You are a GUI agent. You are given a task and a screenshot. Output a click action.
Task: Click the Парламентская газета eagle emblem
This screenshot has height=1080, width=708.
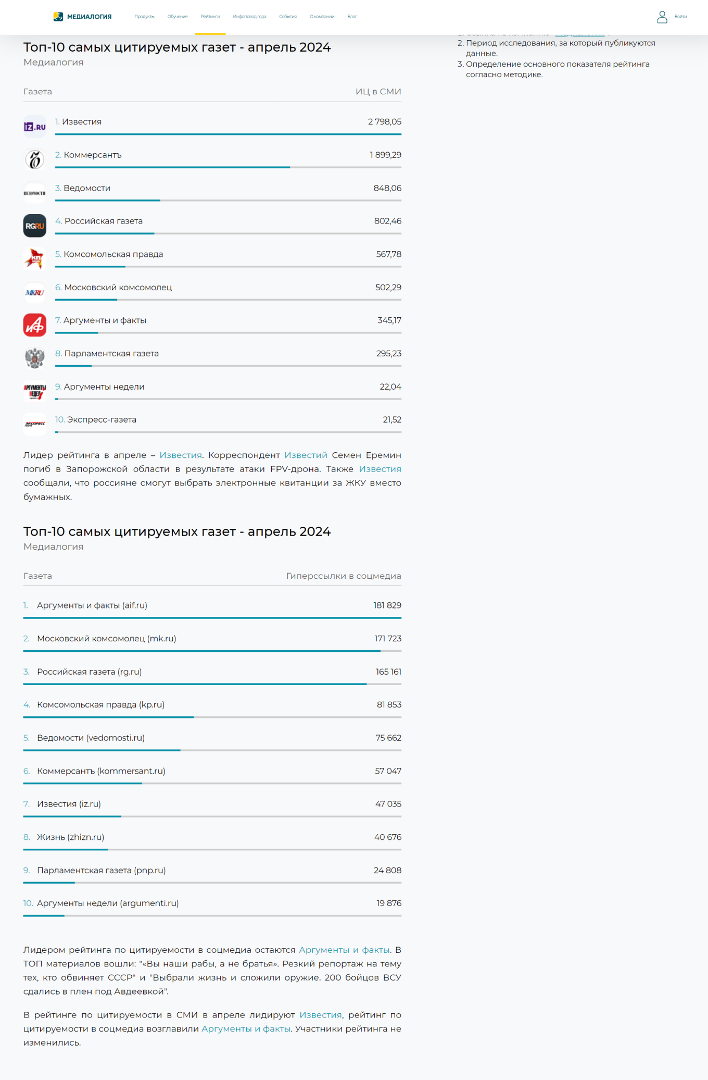pos(35,358)
